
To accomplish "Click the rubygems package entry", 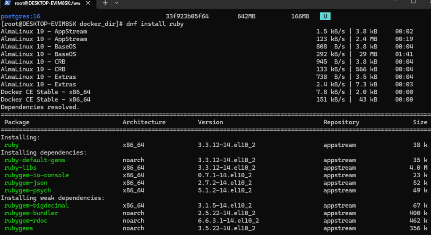I will coord(19,228).
